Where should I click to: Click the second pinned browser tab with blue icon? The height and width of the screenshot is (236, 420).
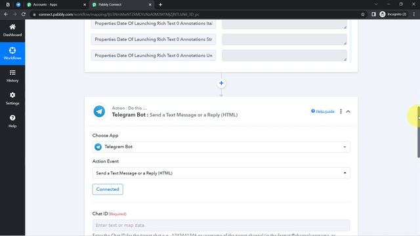pos(18,5)
